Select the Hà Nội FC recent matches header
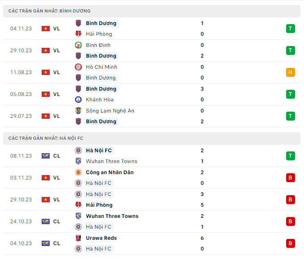 (x=46, y=138)
